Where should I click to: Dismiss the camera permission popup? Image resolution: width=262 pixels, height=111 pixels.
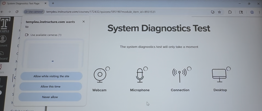84,22
